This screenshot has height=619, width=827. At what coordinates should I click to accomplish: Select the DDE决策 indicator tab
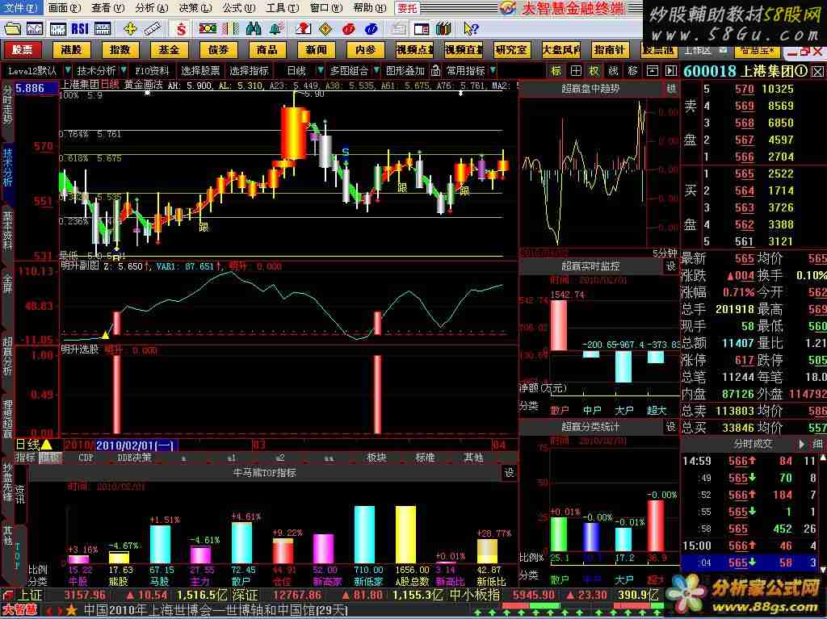[x=134, y=458]
